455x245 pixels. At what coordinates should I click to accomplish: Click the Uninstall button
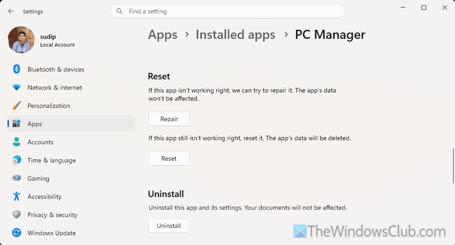(169, 226)
